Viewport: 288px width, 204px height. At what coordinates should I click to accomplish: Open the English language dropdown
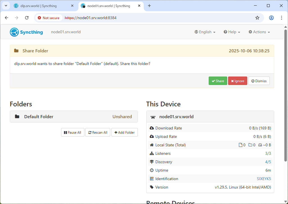tap(205, 32)
